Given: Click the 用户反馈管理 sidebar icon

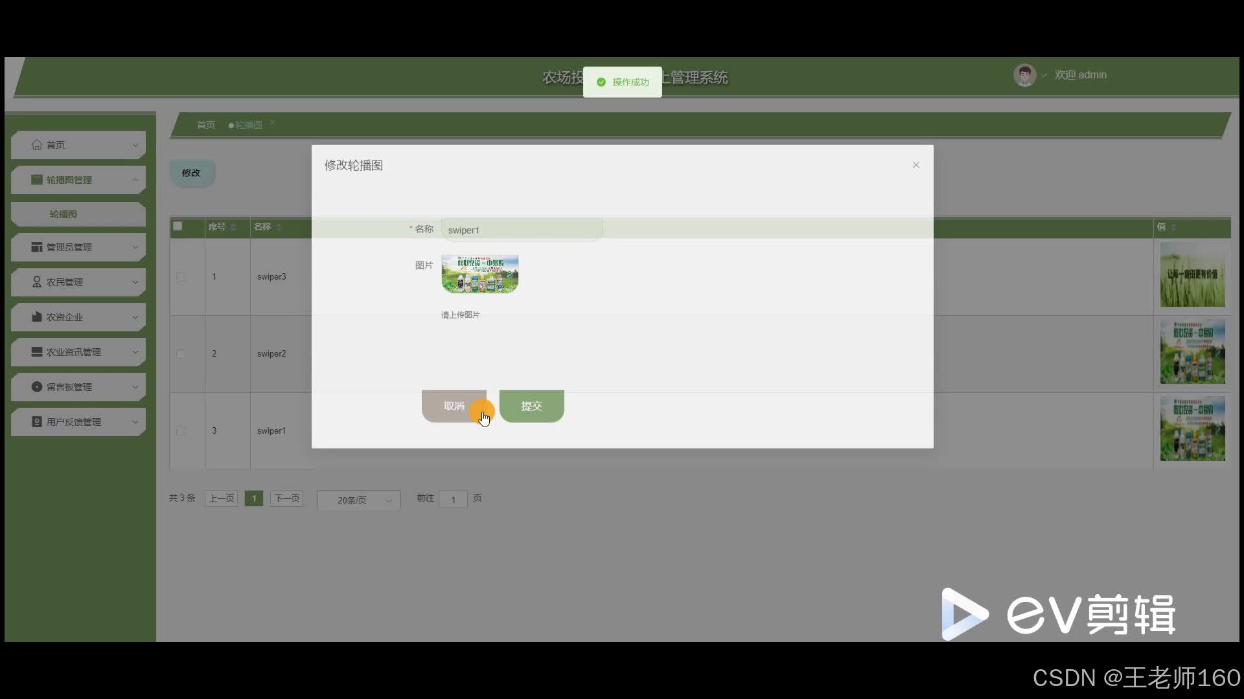Looking at the screenshot, I should pos(37,422).
